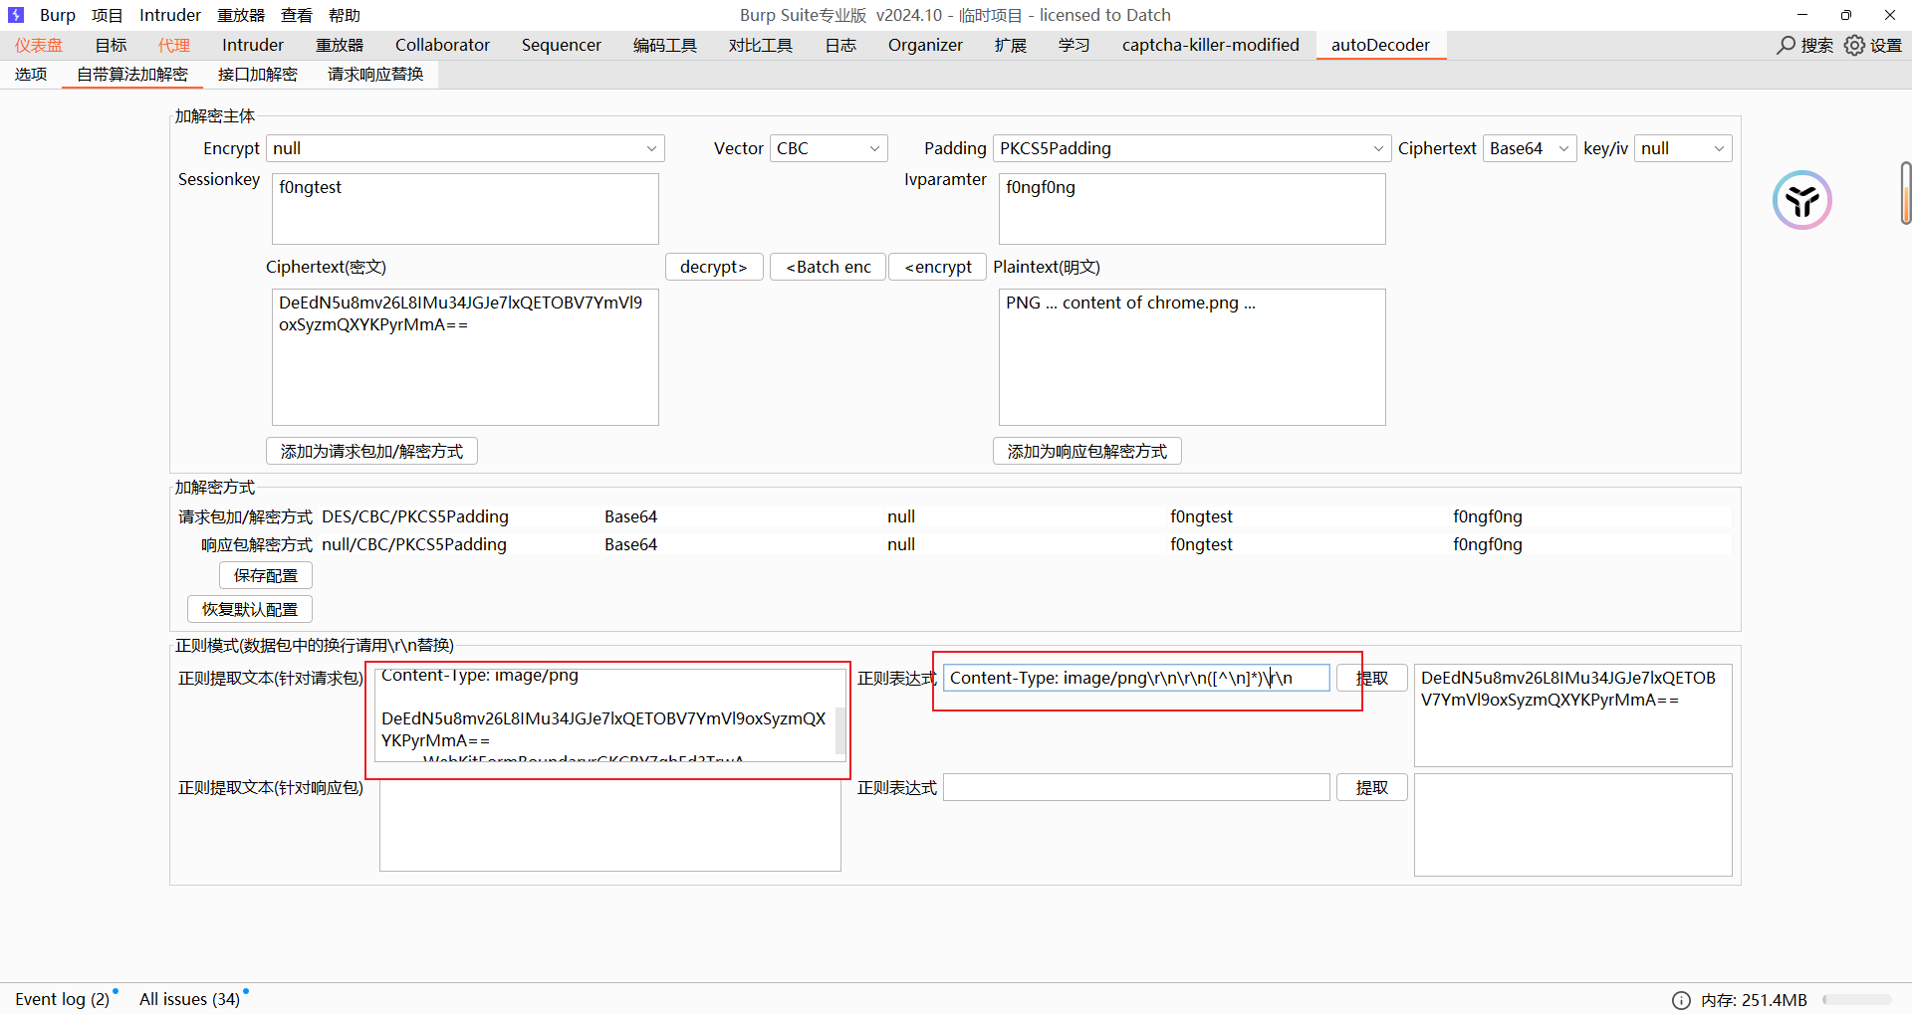Switch to the 目标 tab
Image resolution: width=1912 pixels, height=1015 pixels.
(x=111, y=45)
